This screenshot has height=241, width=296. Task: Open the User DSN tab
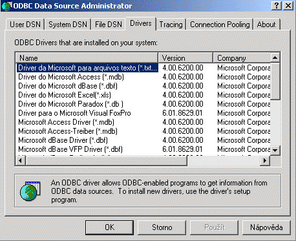coord(25,25)
